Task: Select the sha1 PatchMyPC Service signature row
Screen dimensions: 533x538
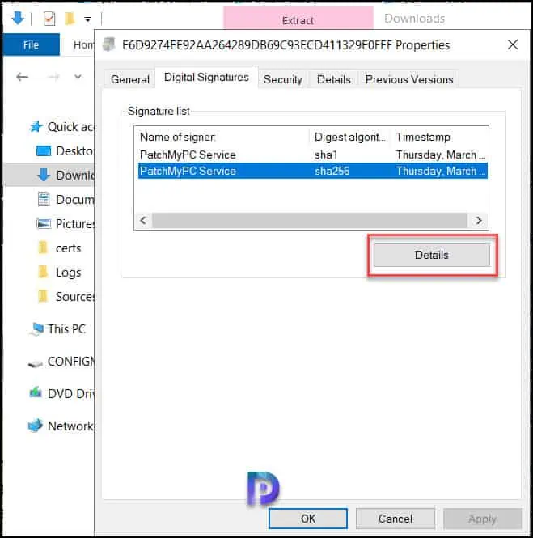Action: tap(312, 155)
